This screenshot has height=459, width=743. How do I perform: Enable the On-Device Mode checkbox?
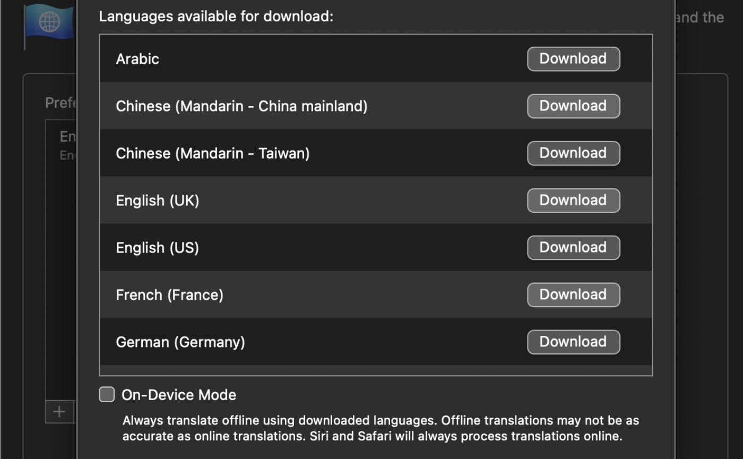point(107,395)
